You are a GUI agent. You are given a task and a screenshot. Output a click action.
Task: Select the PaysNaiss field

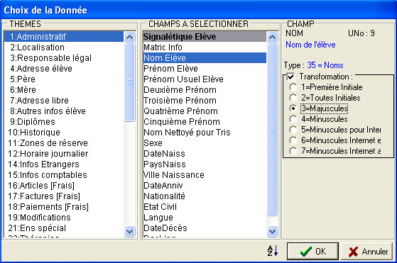pos(205,164)
